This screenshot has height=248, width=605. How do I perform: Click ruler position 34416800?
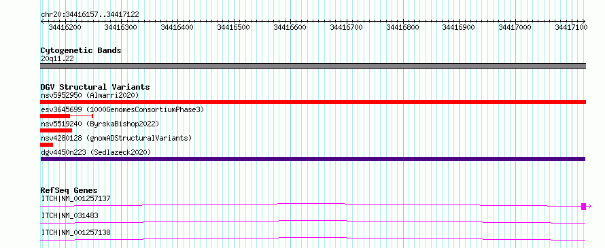click(x=403, y=27)
